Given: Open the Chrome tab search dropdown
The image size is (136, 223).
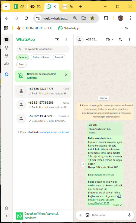Looking at the screenshot, I should pyautogui.click(x=6, y=7).
